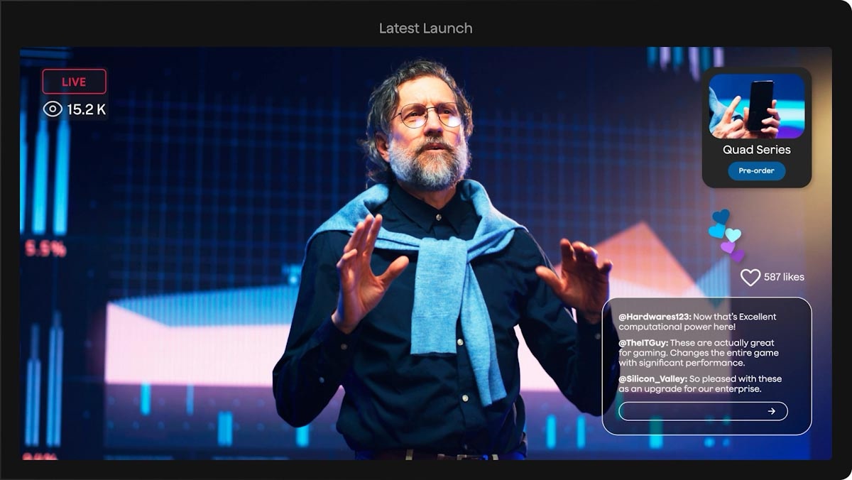
Task: Click the dark blue floating heart
Action: pyautogui.click(x=721, y=216)
